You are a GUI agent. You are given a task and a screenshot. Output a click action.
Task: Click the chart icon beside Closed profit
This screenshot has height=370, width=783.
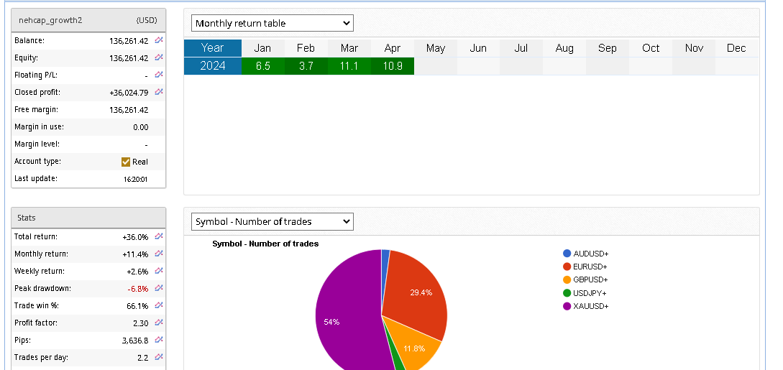coord(159,92)
